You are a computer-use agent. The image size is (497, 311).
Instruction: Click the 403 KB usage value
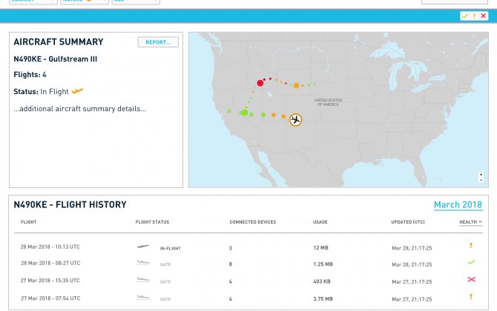pyautogui.click(x=322, y=281)
